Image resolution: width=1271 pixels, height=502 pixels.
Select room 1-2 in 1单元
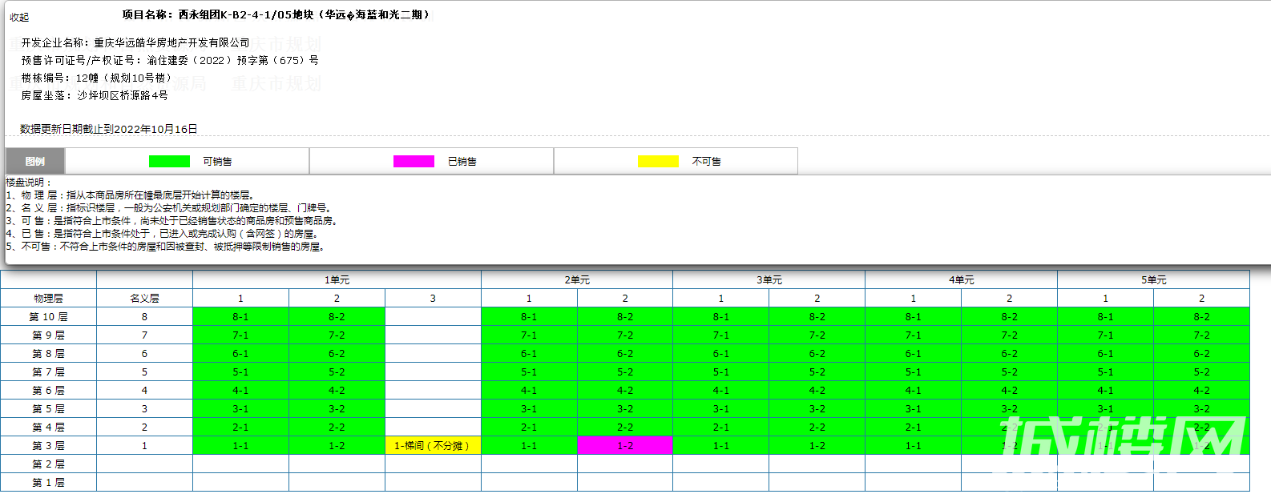coord(337,446)
